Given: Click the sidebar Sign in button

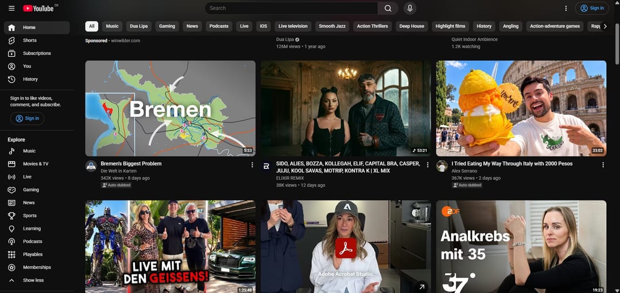Looking at the screenshot, I should coord(28,118).
